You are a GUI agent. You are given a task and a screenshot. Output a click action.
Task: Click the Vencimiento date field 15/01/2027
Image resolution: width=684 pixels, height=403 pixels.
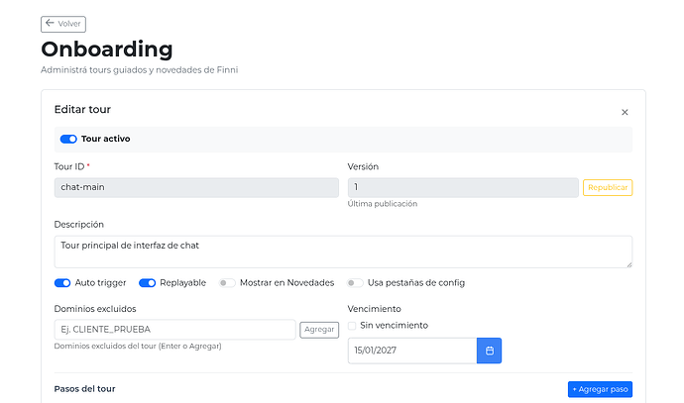pyautogui.click(x=412, y=351)
